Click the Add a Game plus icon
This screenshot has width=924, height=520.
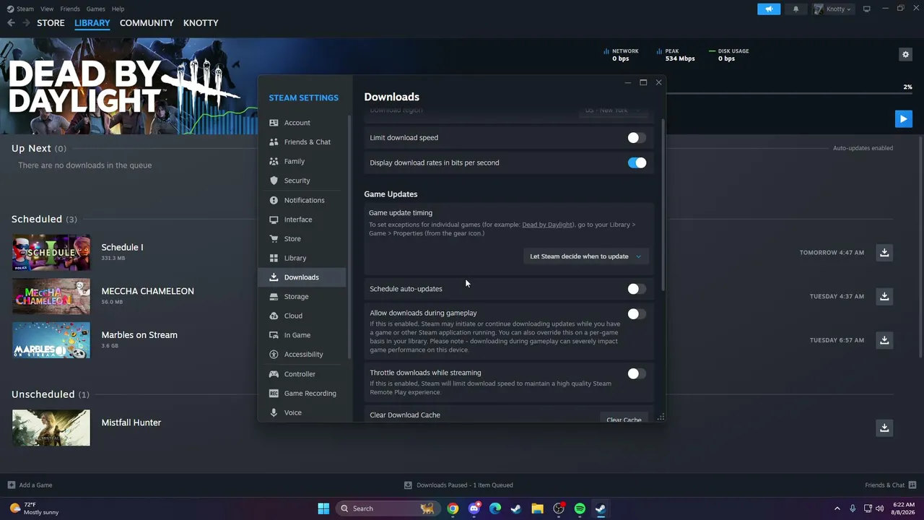pos(11,485)
